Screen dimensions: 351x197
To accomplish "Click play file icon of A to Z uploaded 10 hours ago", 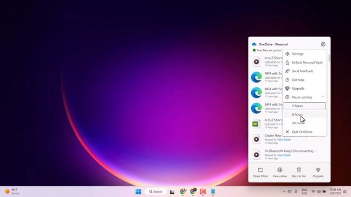I will 257,62.
